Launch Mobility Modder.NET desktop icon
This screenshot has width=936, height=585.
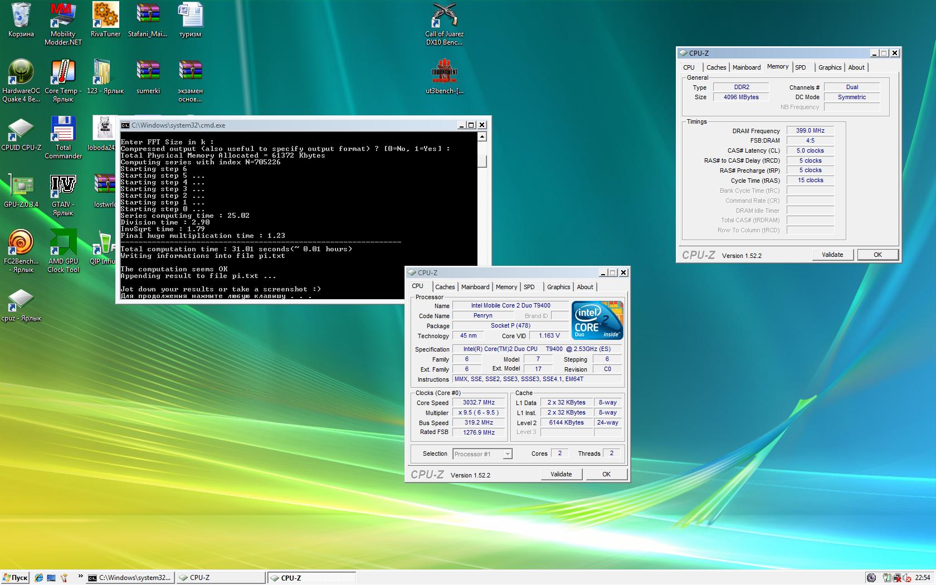coord(63,23)
